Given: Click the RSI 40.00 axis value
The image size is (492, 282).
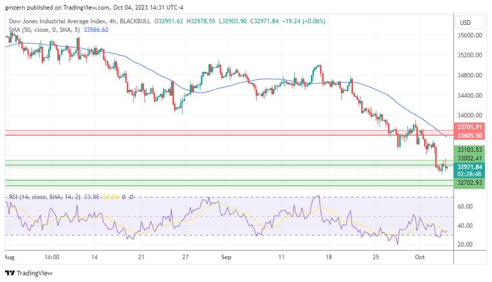Looking at the screenshot, I should coord(465,226).
